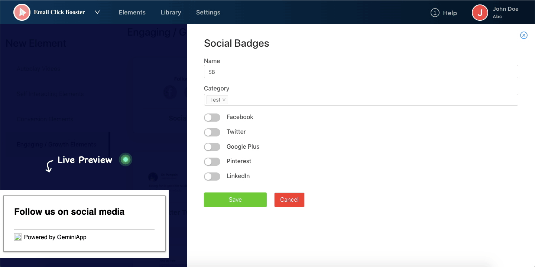
Task: Go to the Library menu
Action: 171,12
